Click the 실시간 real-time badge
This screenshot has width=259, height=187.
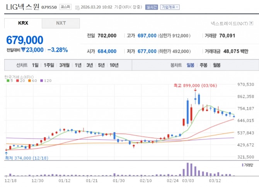click(x=150, y=7)
